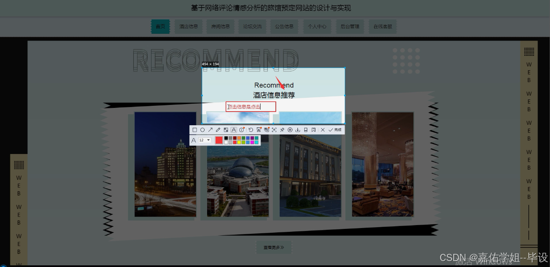Open the translate text tool
The width and height of the screenshot is (550, 267).
(267, 130)
